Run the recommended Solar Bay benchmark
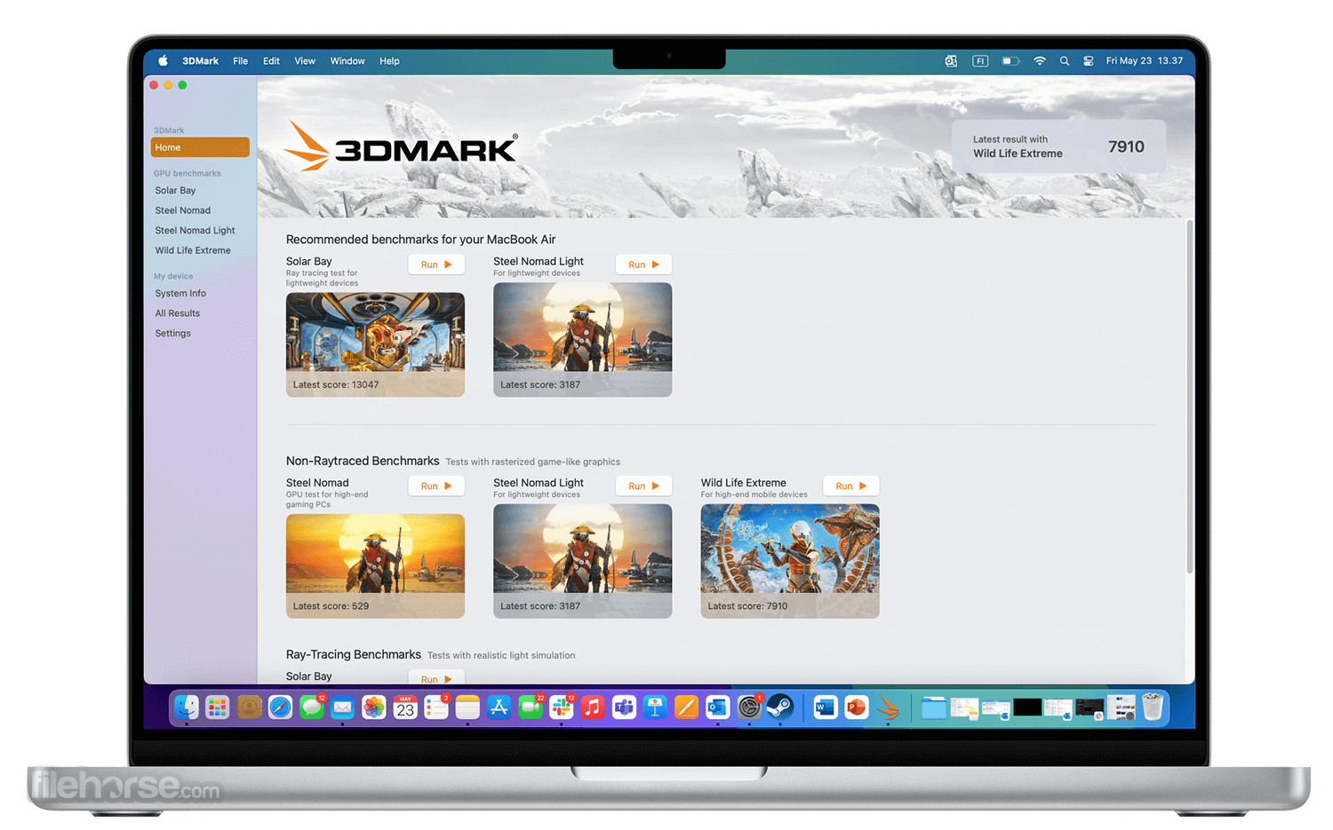This screenshot has width=1333, height=830. click(436, 265)
